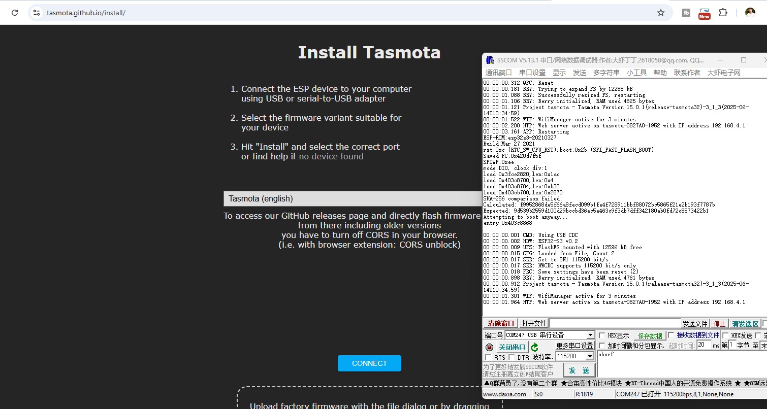Viewport: 767px width, 409px height.
Task: Enable the DTR checkbox
Action: (512, 358)
